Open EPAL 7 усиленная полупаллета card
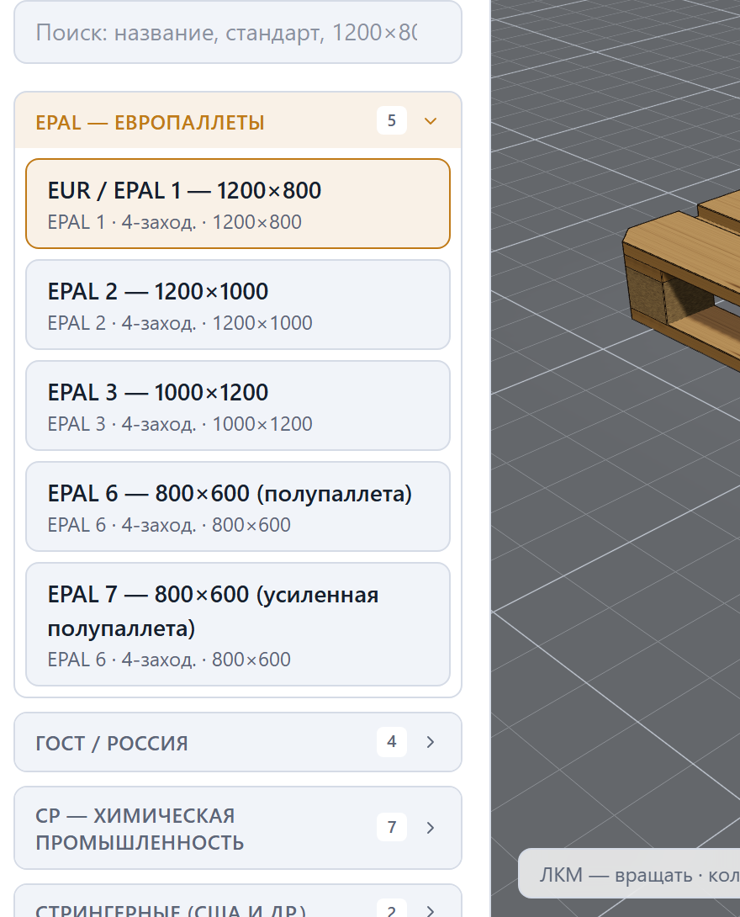740x917 pixels. (x=237, y=624)
